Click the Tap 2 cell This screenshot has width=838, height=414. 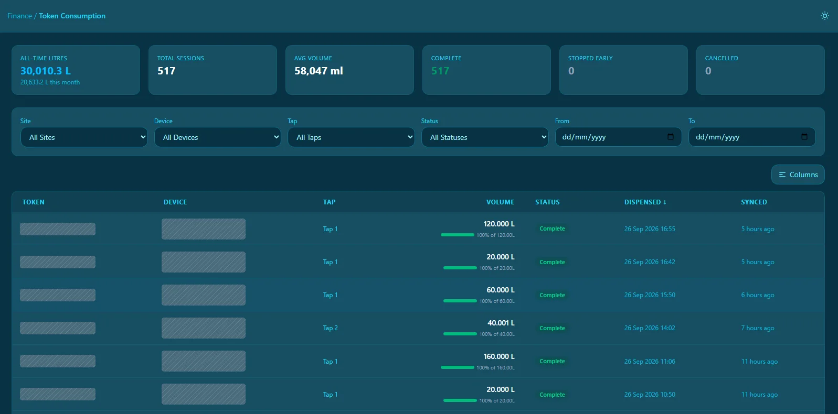[331, 328]
